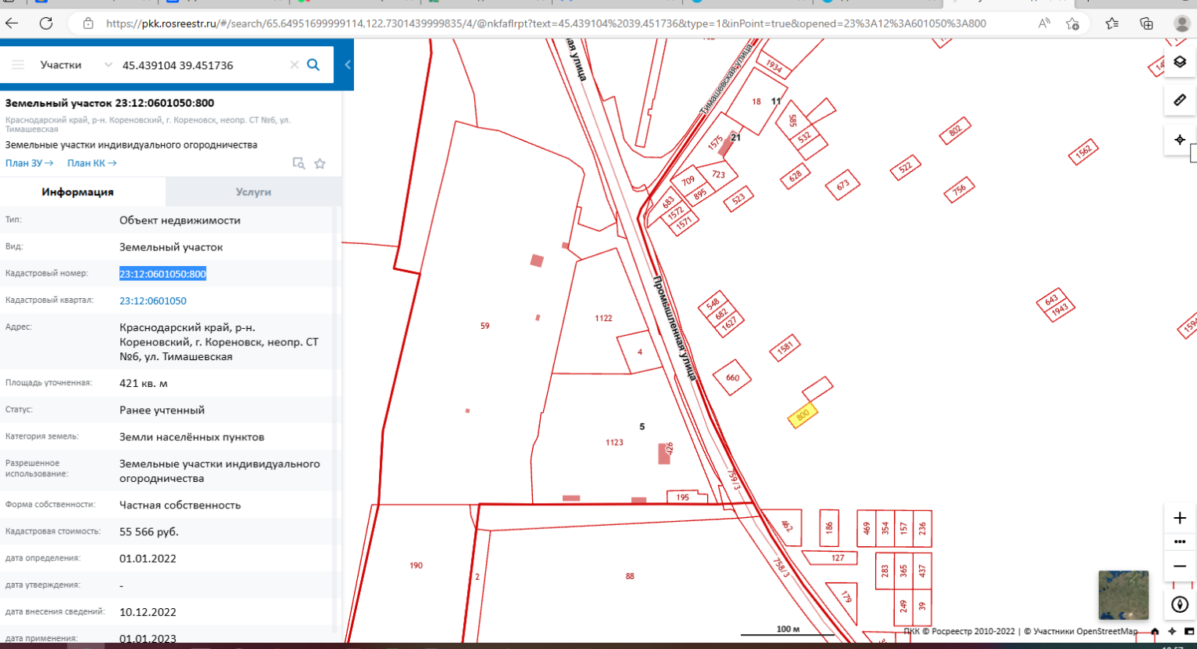The width and height of the screenshot is (1197, 649).
Task: Click parcel 190 on the map
Action: [416, 565]
